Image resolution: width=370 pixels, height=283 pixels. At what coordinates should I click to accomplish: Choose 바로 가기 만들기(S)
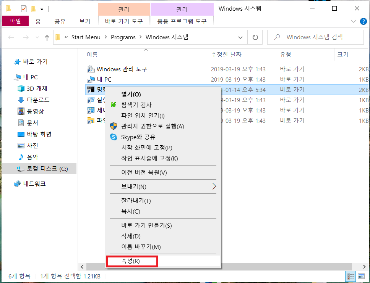163,225
